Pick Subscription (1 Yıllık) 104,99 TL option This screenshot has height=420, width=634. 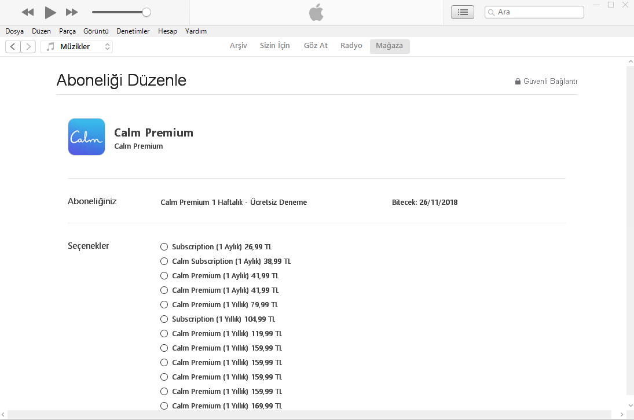click(164, 319)
